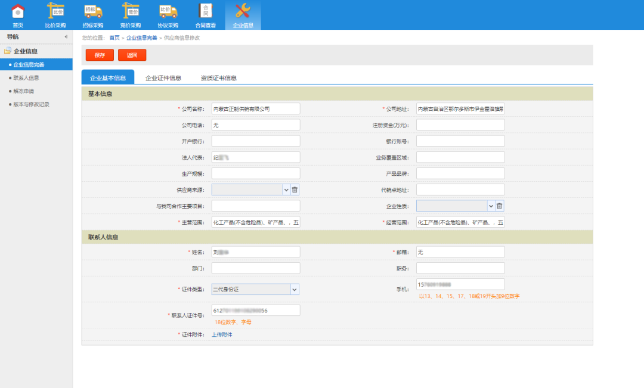The height and width of the screenshot is (388, 644).
Task: Focus the 职务 input field
Action: point(460,268)
